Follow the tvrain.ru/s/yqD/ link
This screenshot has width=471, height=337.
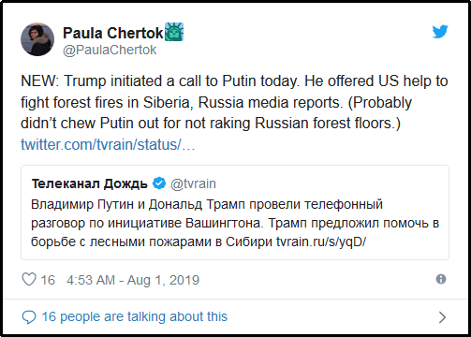(x=321, y=242)
